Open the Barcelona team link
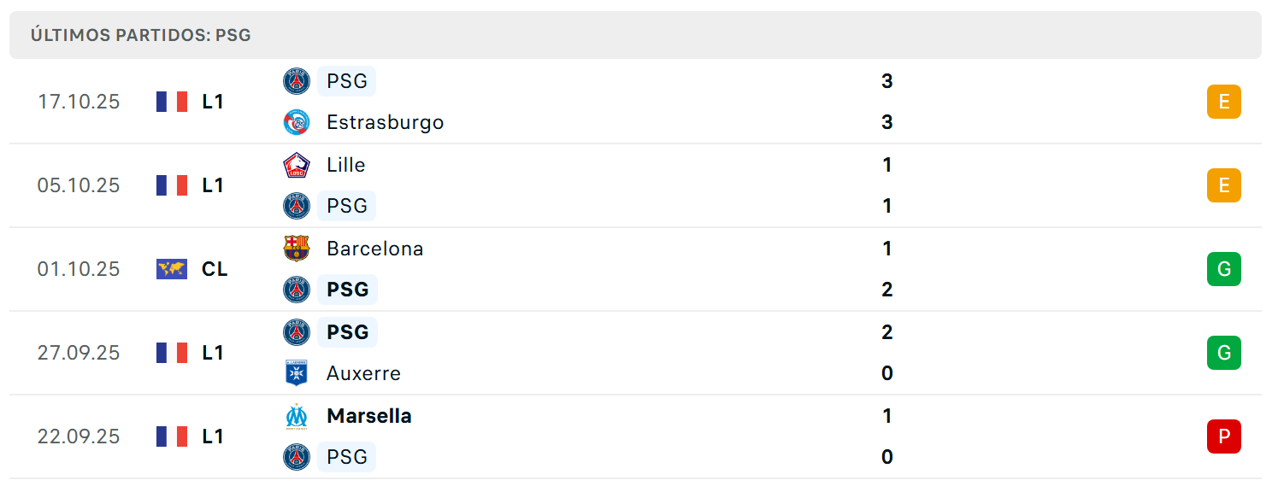Image resolution: width=1278 pixels, height=492 pixels. [x=375, y=249]
